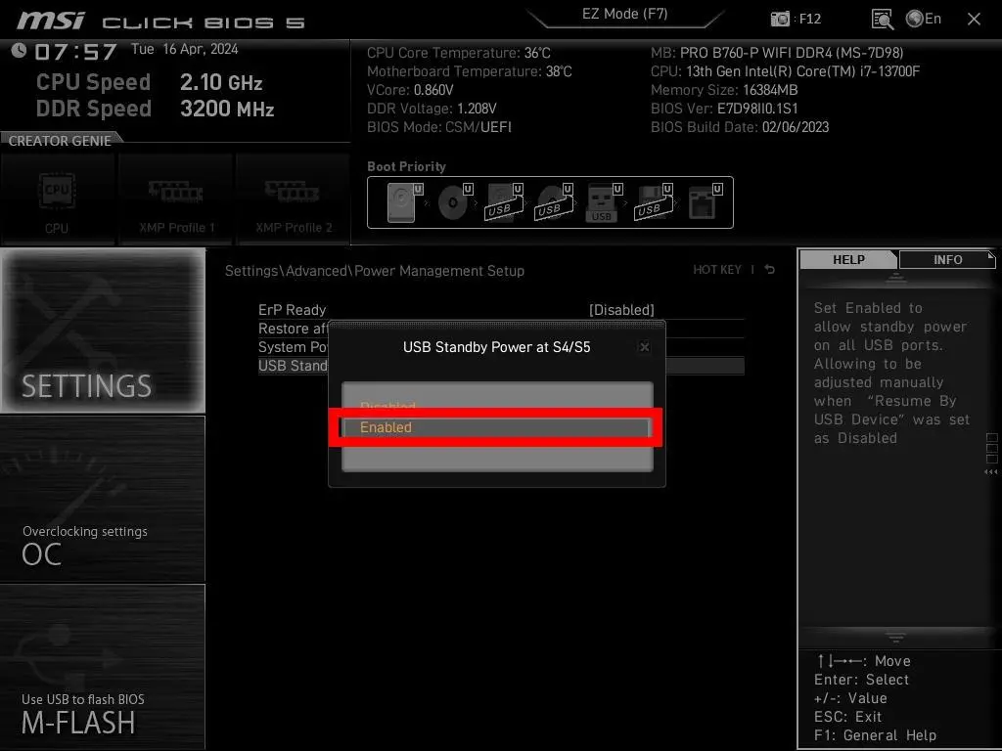Select the hard disk boot priority icon
The image size is (1002, 751).
click(404, 202)
